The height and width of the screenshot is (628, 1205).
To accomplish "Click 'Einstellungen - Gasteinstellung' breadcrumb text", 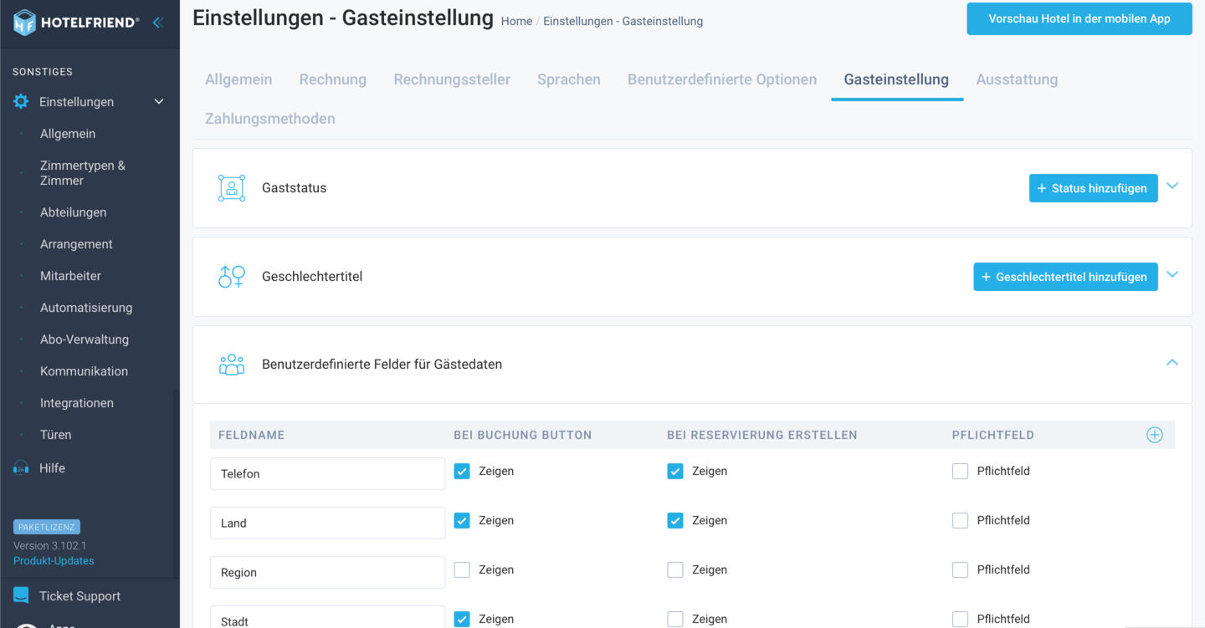I will (x=623, y=21).
